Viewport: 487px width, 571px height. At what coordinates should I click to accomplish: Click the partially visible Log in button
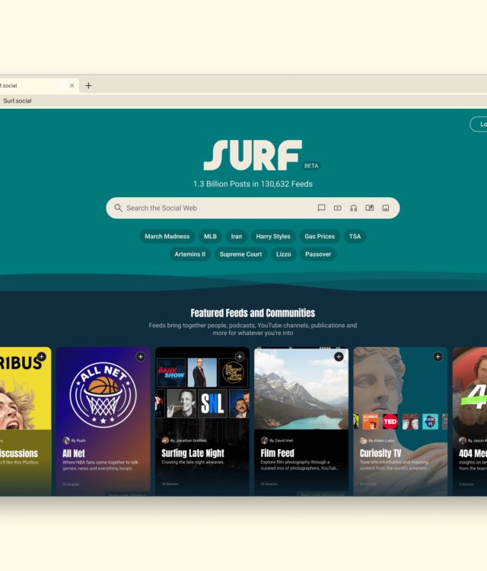(479, 124)
